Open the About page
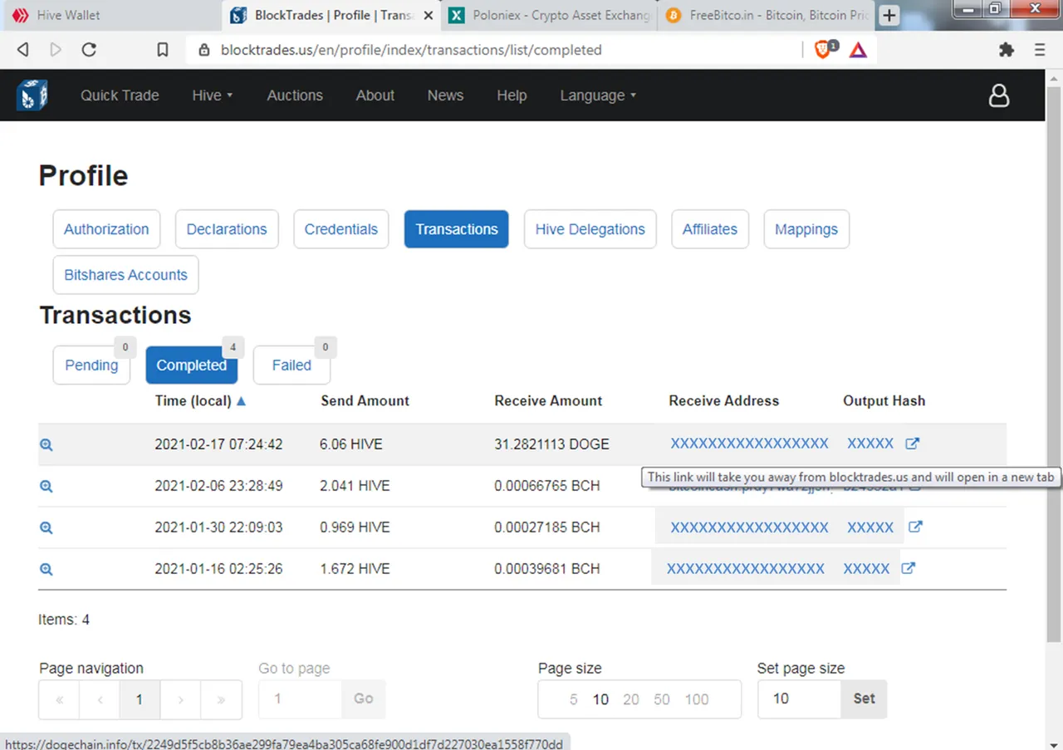The width and height of the screenshot is (1063, 750). tap(375, 96)
